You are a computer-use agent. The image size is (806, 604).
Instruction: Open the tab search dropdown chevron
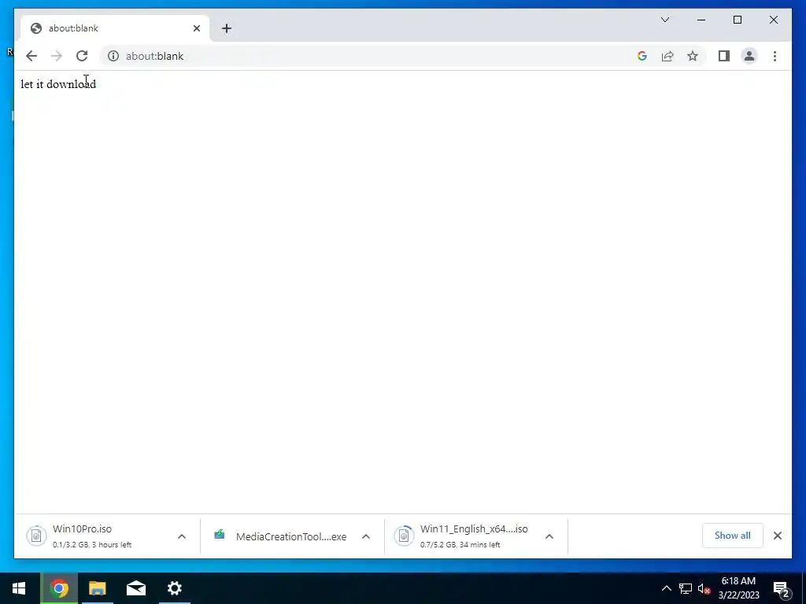(664, 20)
